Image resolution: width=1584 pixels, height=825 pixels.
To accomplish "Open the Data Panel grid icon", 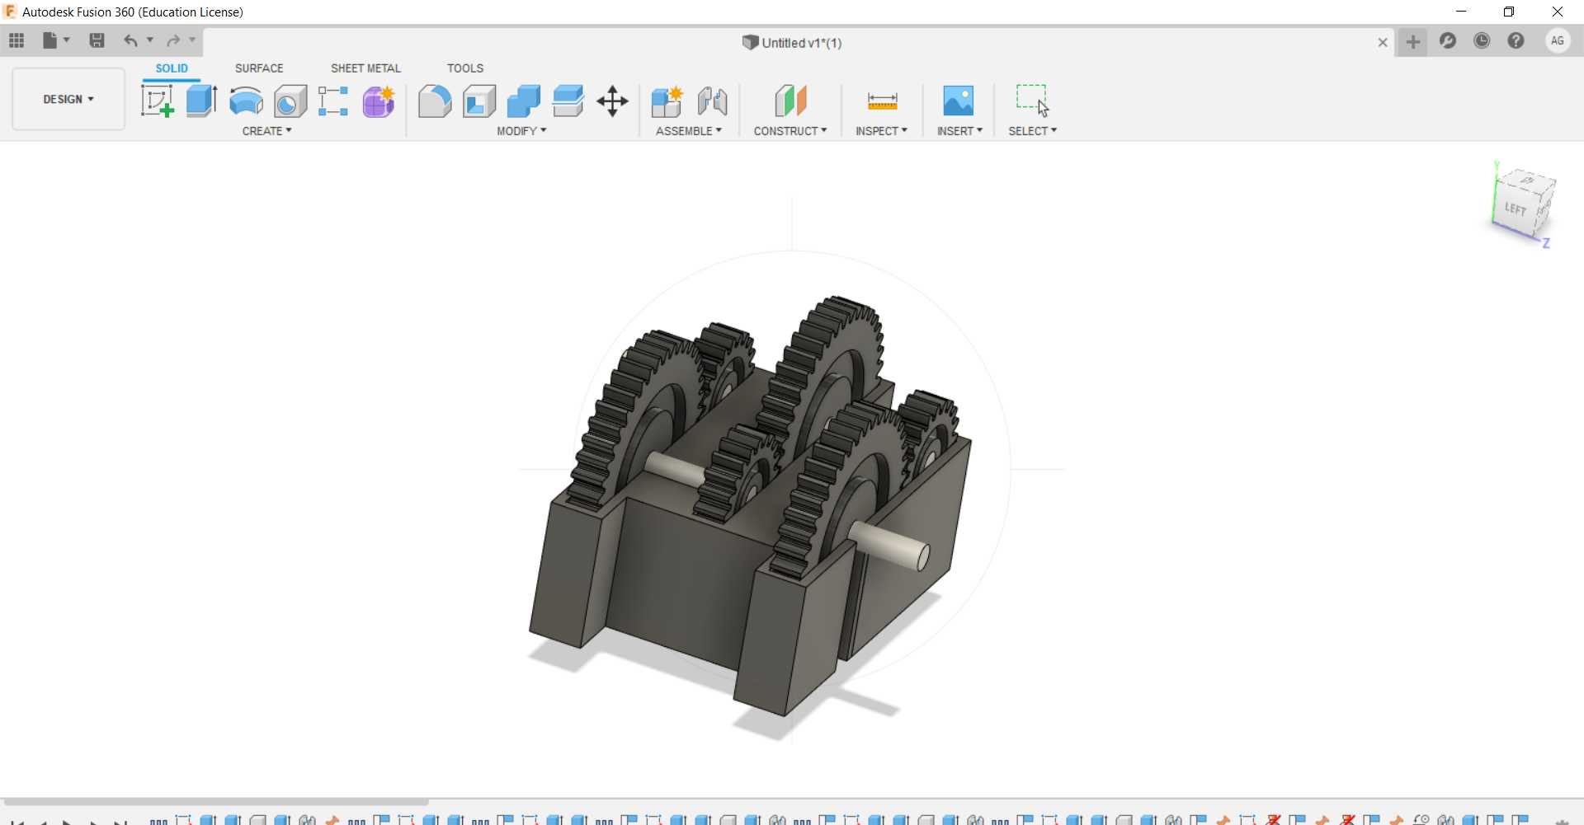I will pyautogui.click(x=16, y=40).
